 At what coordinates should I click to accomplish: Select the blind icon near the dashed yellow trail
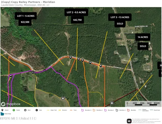[x=63, y=98]
